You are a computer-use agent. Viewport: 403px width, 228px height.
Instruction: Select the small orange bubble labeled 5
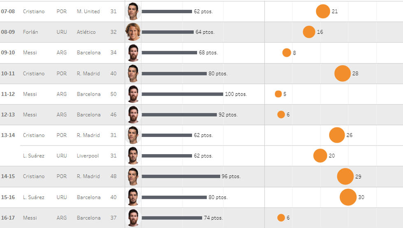[278, 94]
